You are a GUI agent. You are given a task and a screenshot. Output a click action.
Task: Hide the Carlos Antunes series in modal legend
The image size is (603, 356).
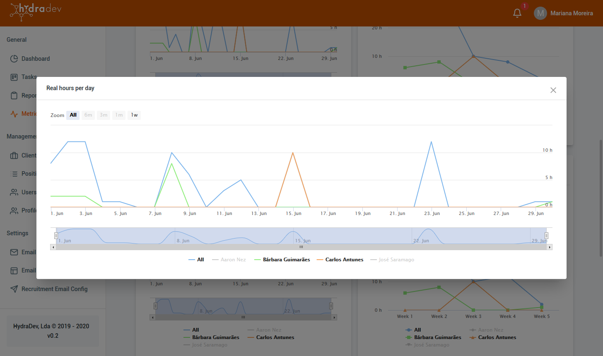point(340,260)
